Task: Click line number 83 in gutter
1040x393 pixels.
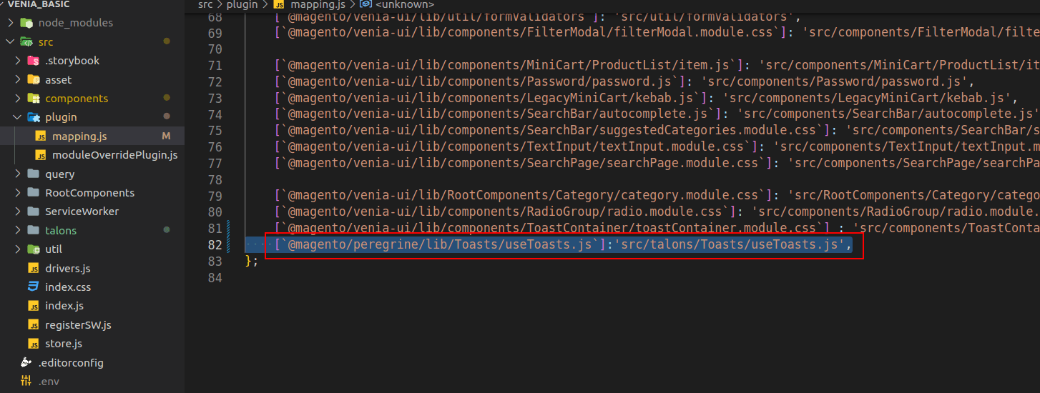Action: [x=215, y=262]
